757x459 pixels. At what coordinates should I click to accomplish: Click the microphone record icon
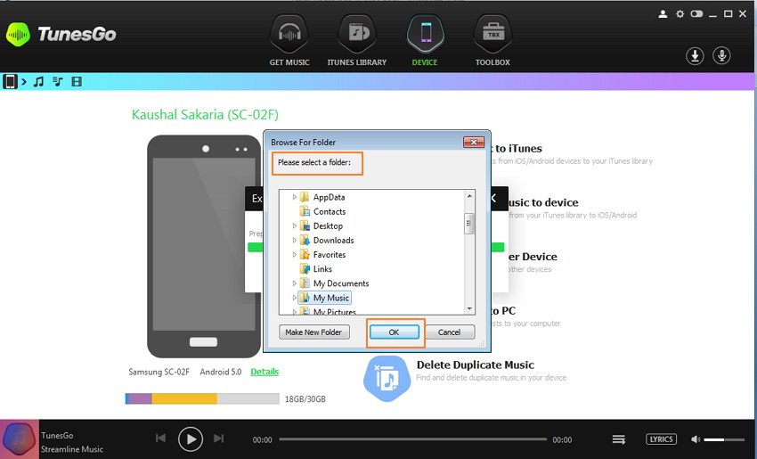[721, 56]
